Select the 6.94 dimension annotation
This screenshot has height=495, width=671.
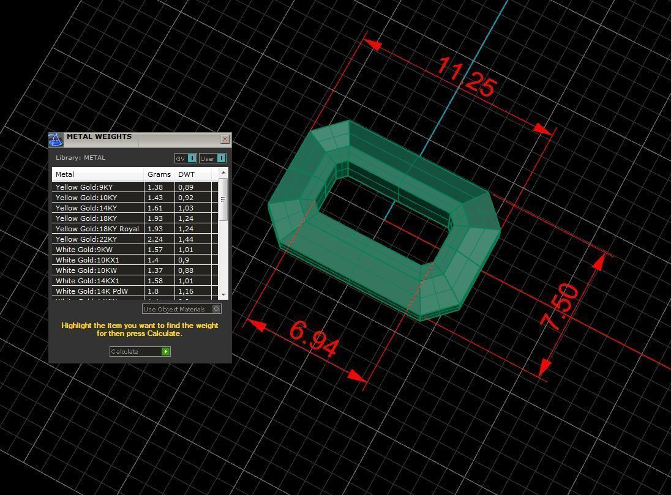tap(315, 339)
